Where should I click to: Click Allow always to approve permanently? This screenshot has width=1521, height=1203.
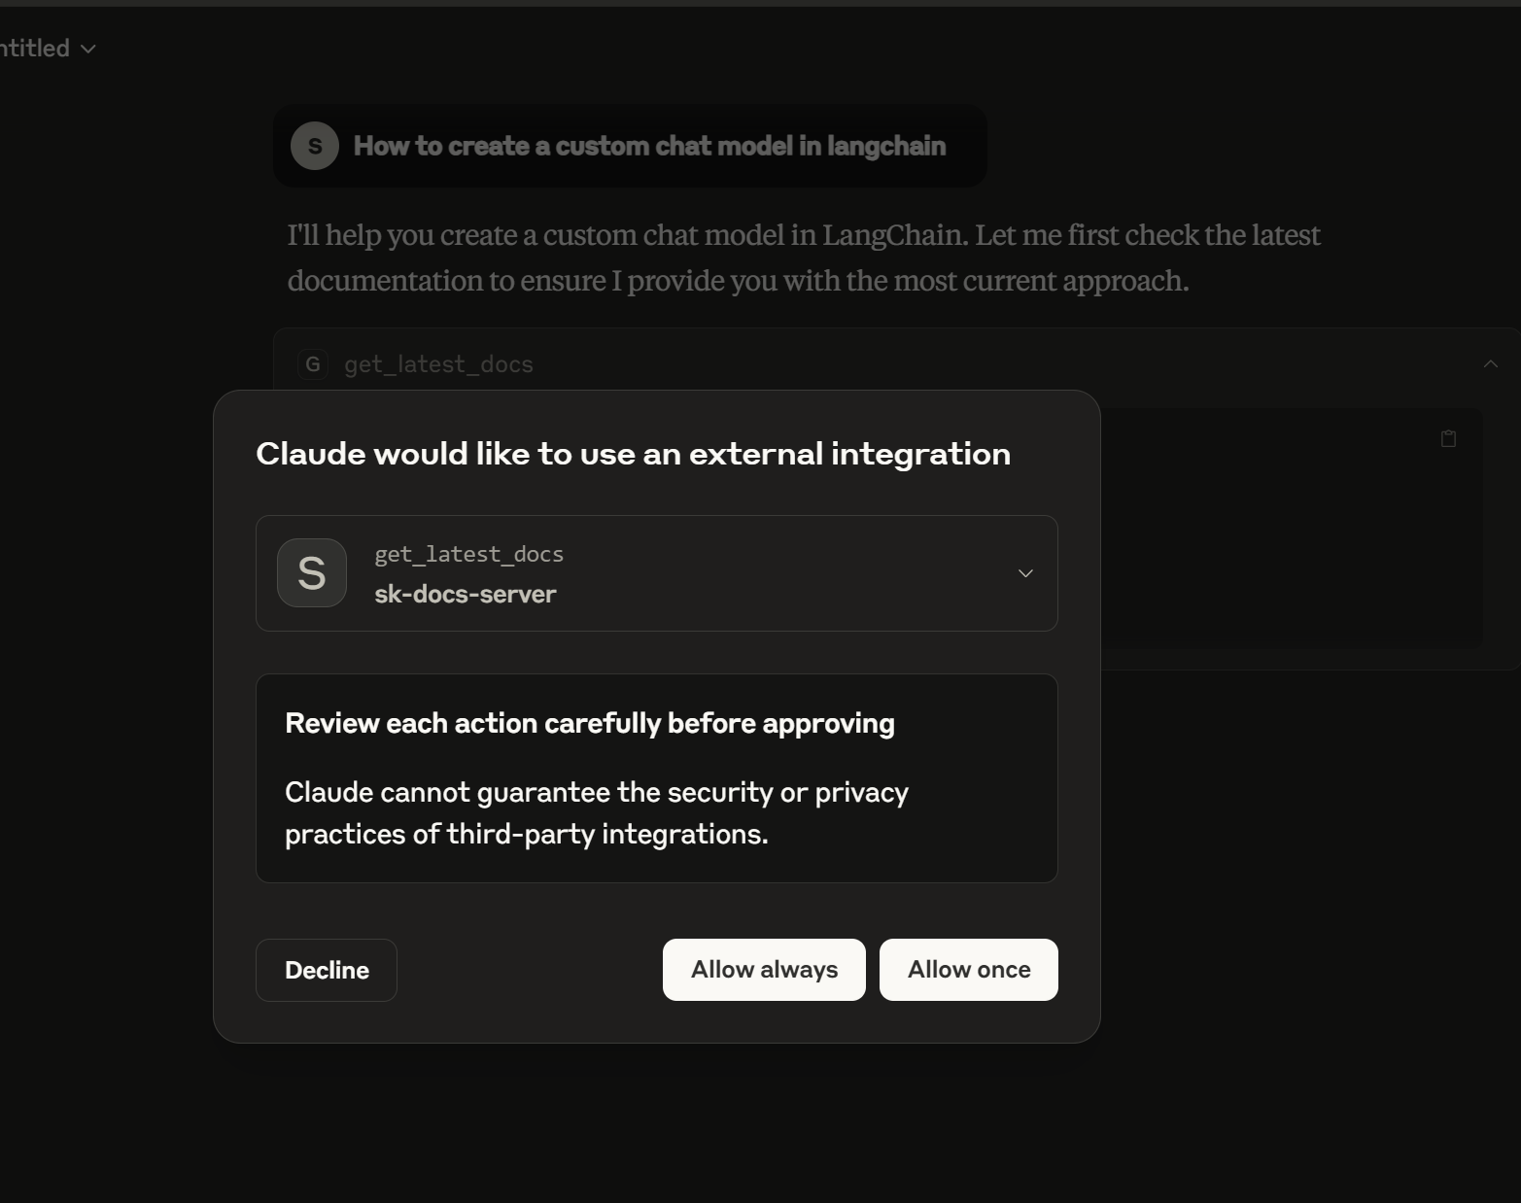(x=763, y=969)
